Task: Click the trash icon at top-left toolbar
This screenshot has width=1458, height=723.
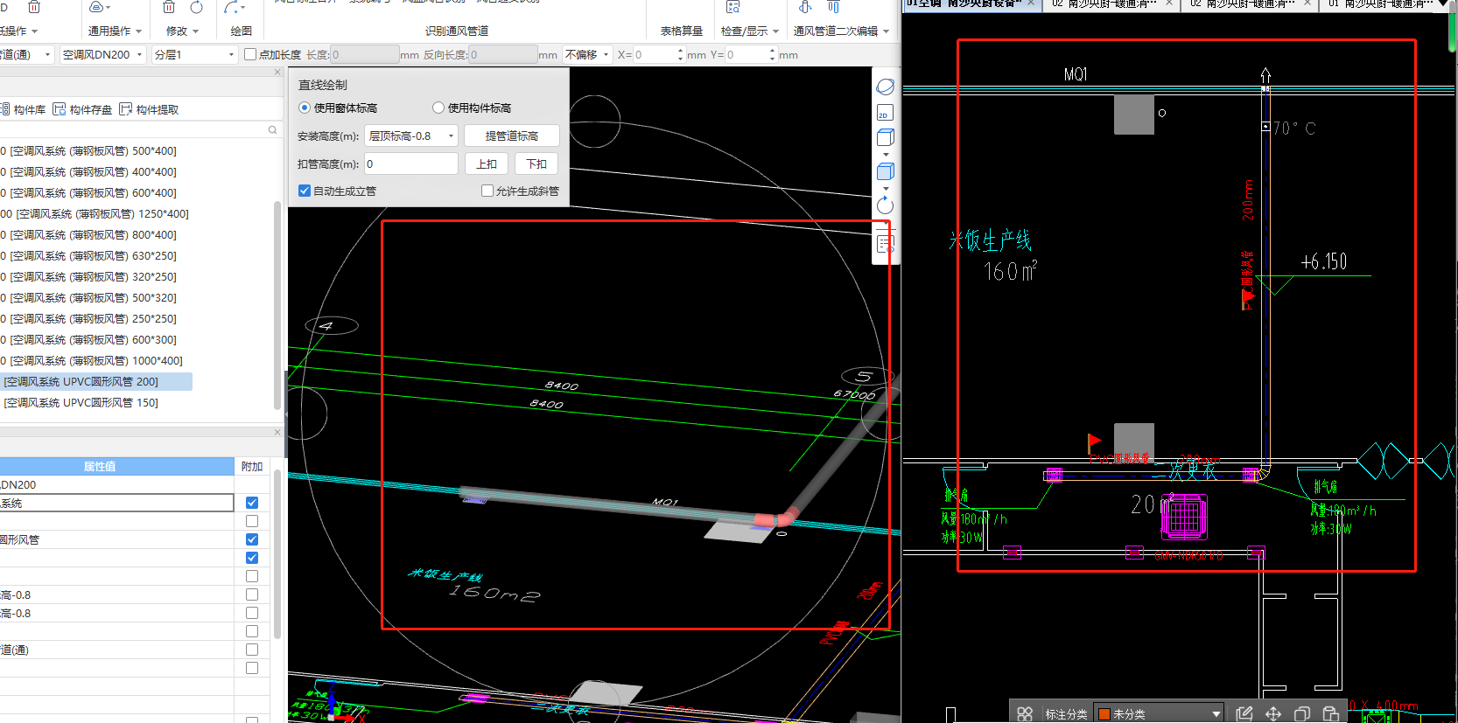Action: [34, 7]
